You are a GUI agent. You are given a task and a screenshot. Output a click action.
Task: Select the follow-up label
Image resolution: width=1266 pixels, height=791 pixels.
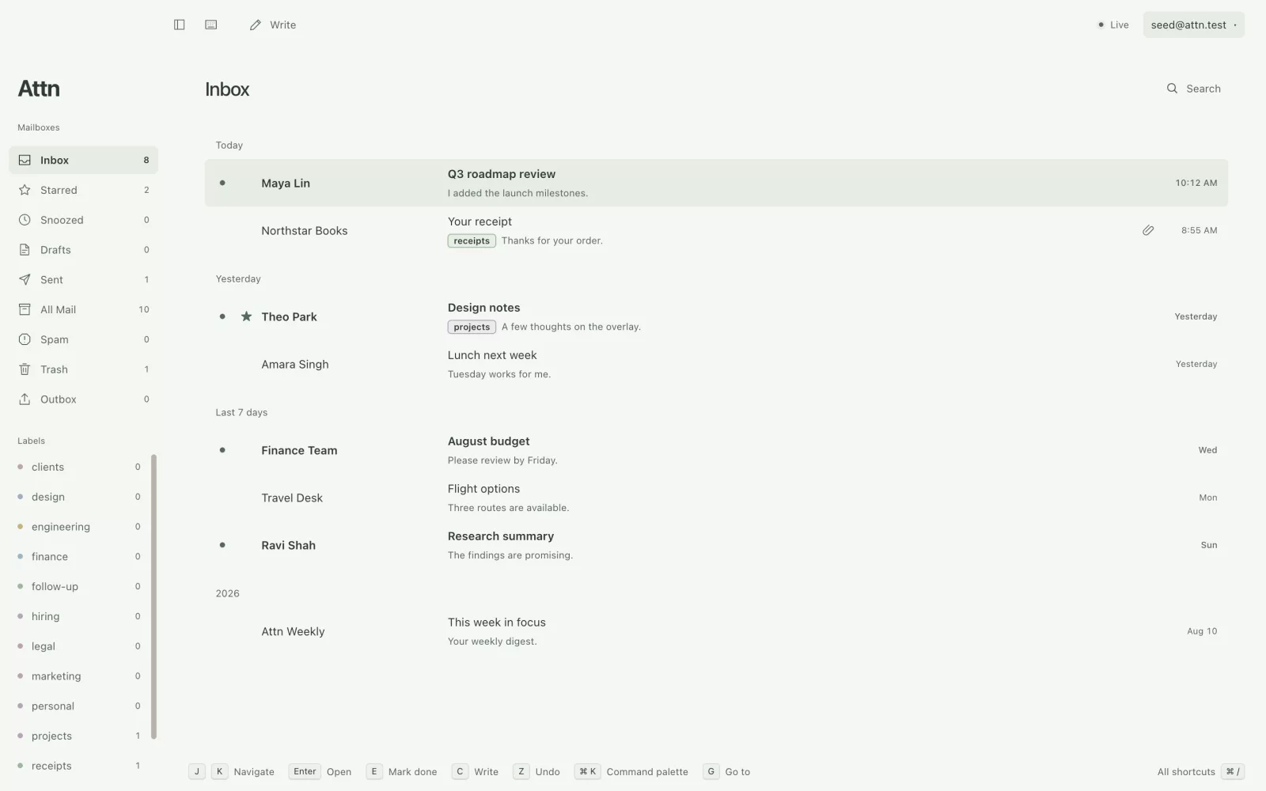click(79, 587)
